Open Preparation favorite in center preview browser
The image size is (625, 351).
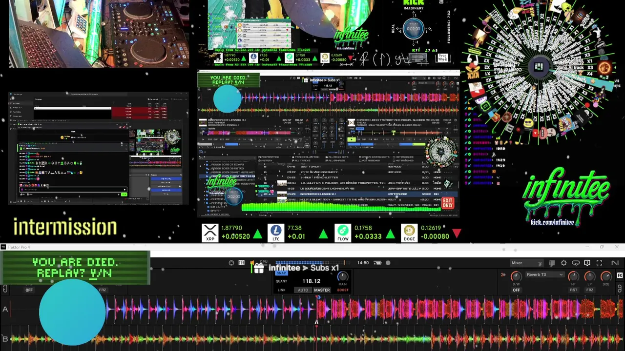click(x=269, y=157)
